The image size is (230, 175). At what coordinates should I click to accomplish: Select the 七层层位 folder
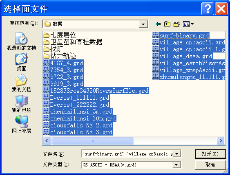(x=59, y=35)
